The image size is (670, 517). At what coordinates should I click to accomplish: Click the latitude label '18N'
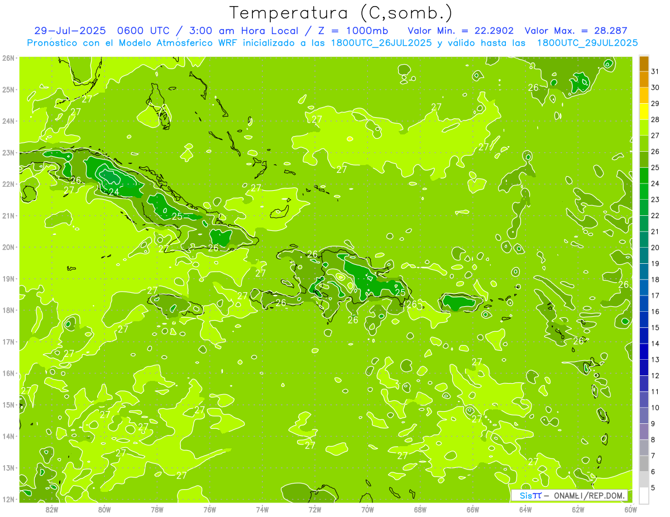coord(8,310)
